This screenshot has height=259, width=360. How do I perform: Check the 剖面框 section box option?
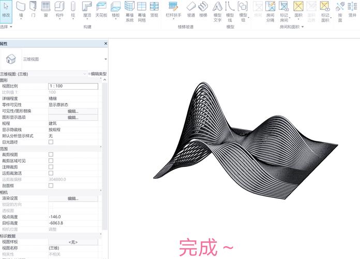tap(51, 185)
